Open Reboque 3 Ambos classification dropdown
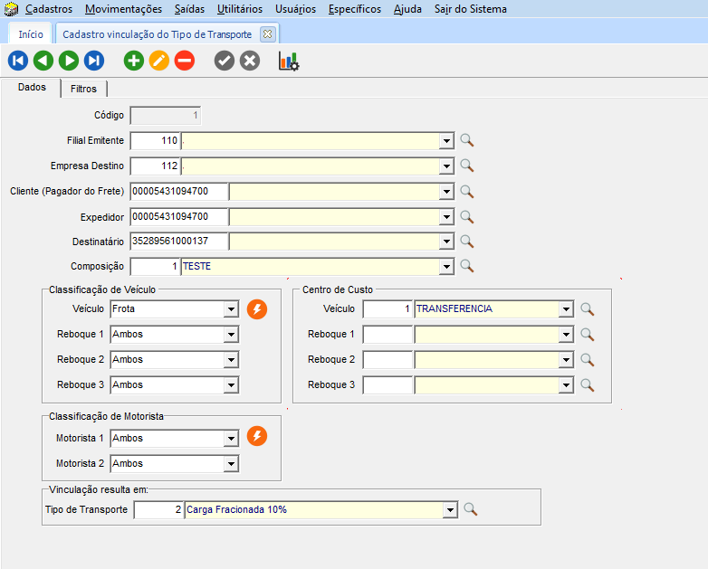This screenshot has height=569, width=708. click(231, 384)
